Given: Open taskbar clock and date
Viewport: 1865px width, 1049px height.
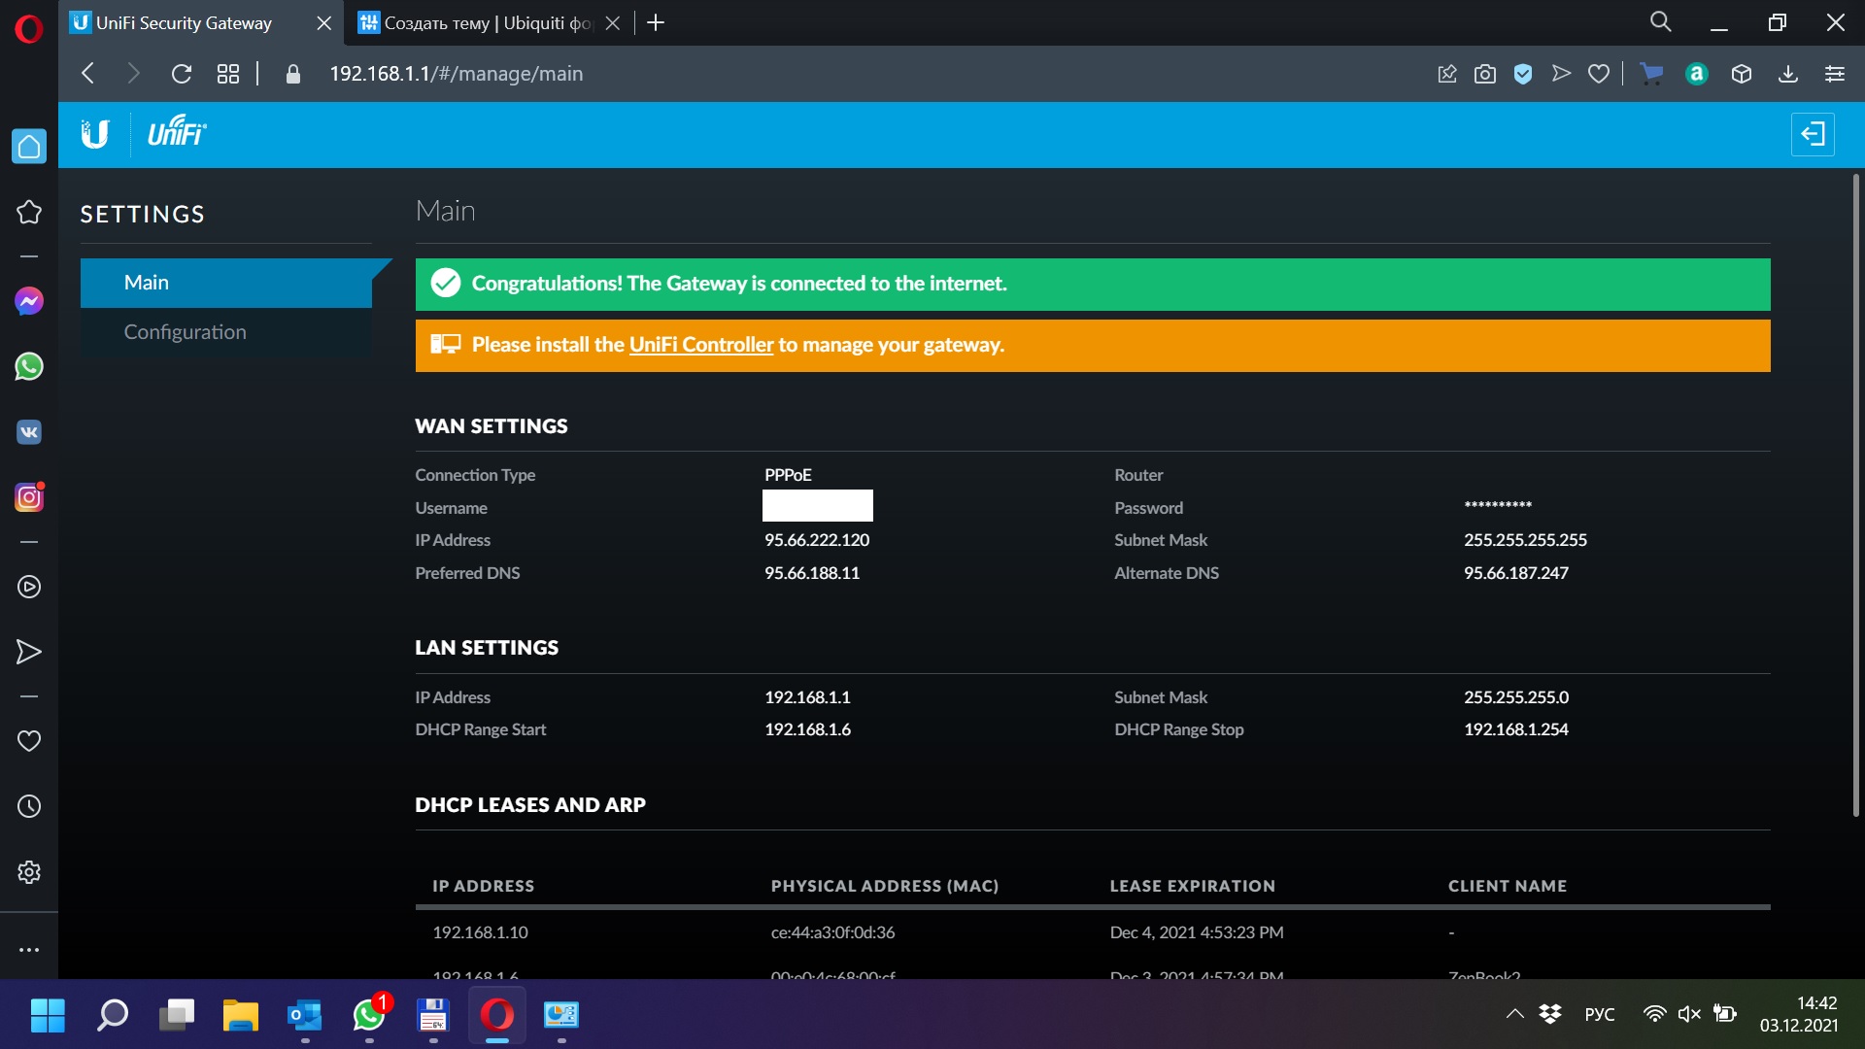Looking at the screenshot, I should pos(1799,1014).
